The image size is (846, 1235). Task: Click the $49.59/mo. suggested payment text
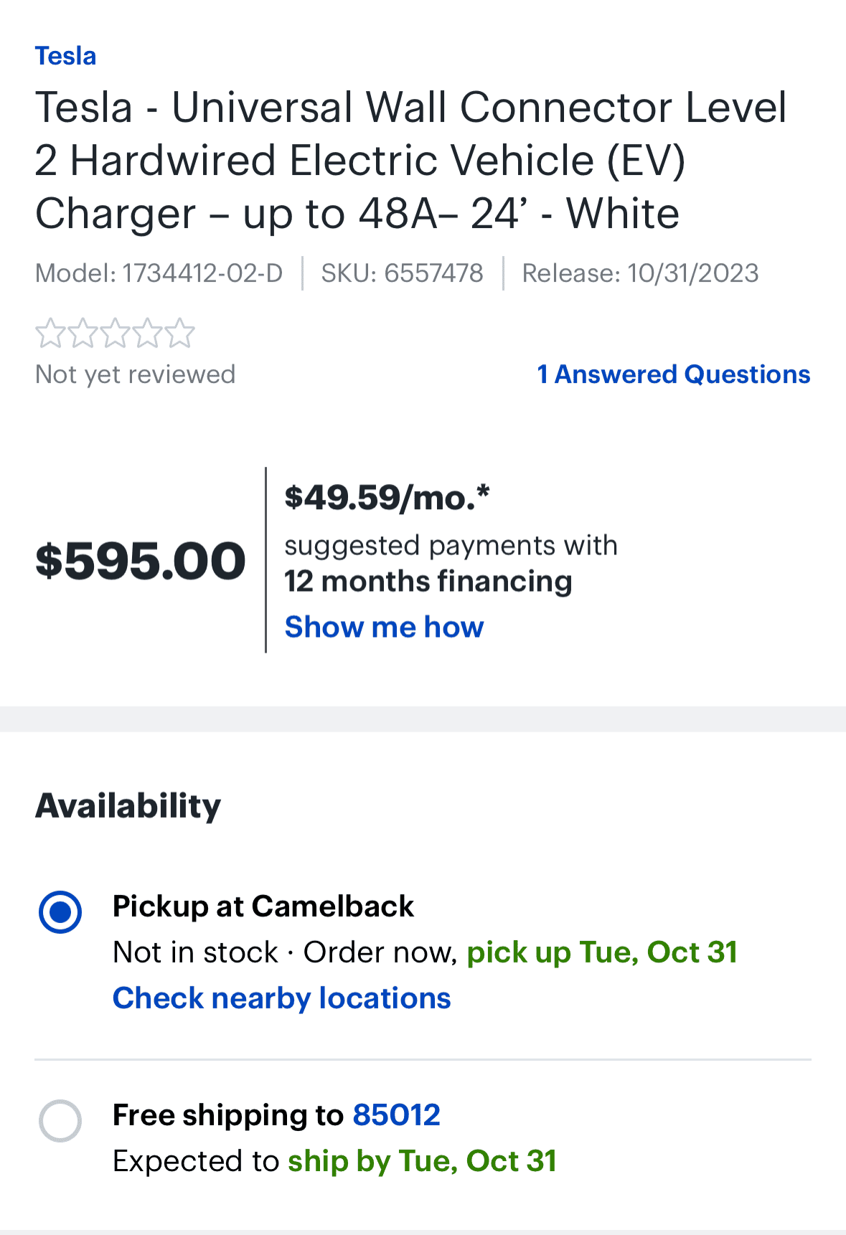pos(387,497)
